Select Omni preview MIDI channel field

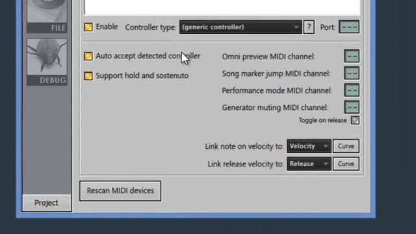pyautogui.click(x=352, y=57)
